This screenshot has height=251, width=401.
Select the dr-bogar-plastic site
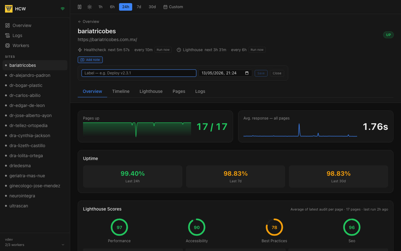tap(35, 85)
